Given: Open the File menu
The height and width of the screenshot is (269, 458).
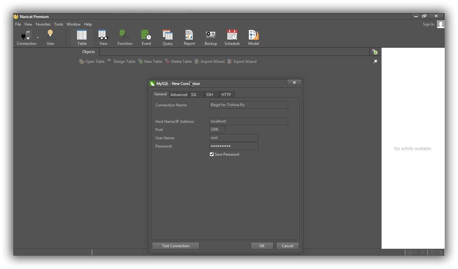Looking at the screenshot, I should [18, 24].
